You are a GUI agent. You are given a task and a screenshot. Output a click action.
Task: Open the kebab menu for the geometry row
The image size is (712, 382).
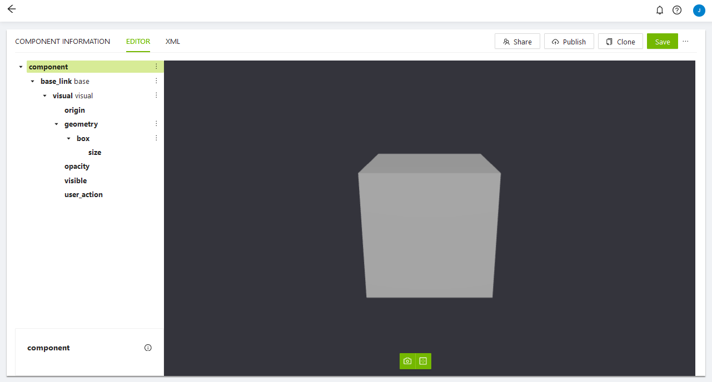click(x=156, y=124)
